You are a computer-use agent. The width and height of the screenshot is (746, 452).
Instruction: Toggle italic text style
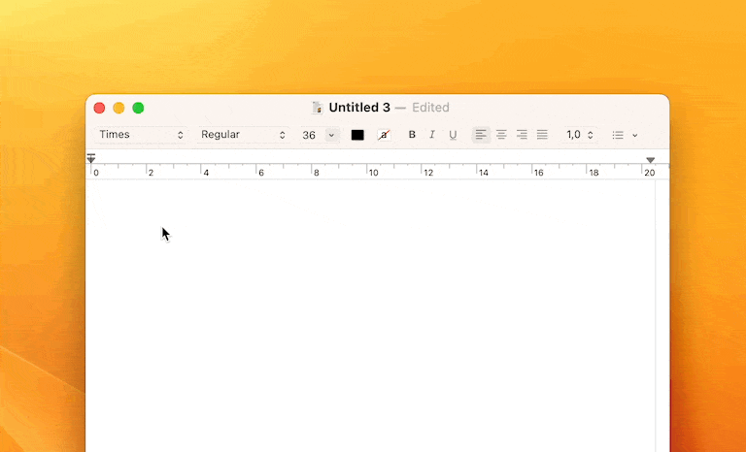(432, 135)
